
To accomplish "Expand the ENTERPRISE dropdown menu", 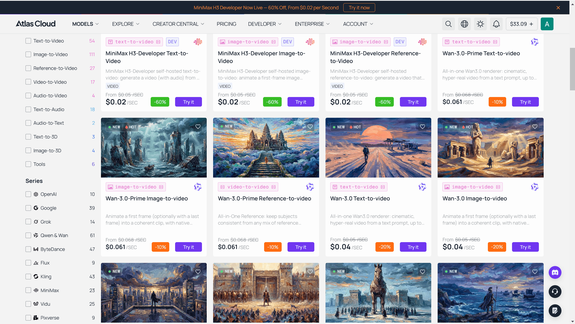I will tap(312, 24).
